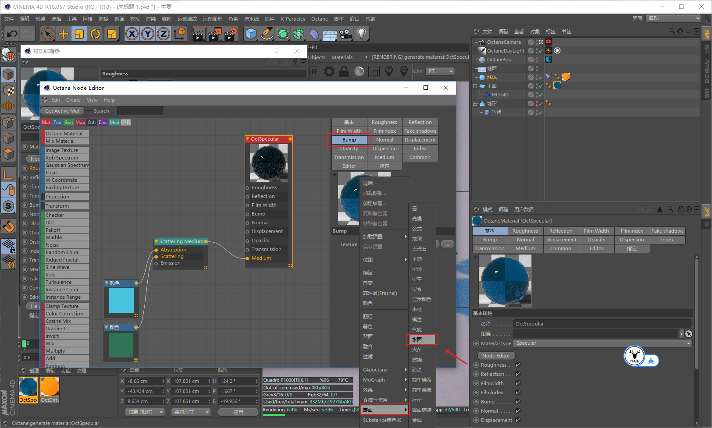Click the coordinate system icon
The height and width of the screenshot is (428, 712).
click(x=180, y=34)
